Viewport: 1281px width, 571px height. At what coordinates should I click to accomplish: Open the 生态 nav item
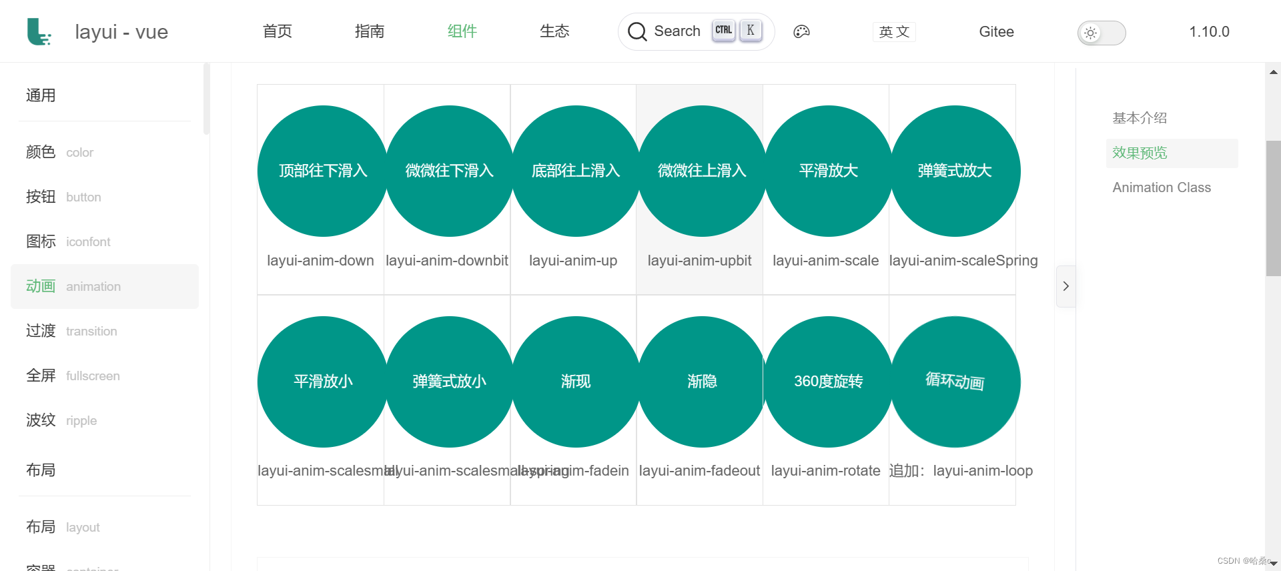[554, 31]
